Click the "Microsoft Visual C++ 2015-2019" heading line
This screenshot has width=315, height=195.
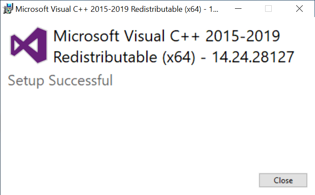pos(166,36)
